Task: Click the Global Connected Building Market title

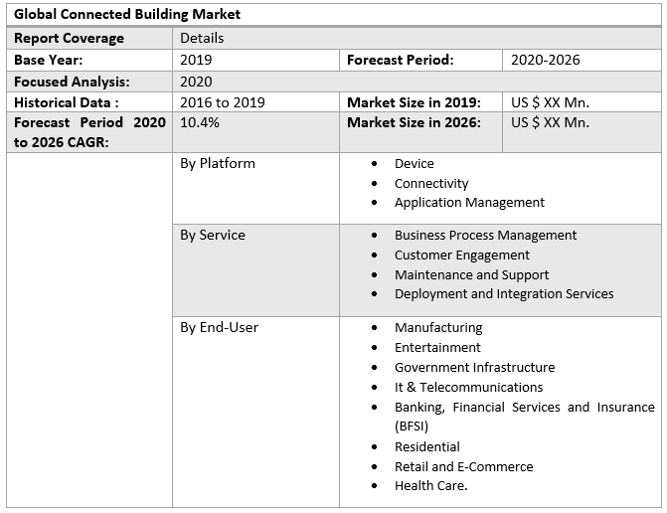Action: coord(127,15)
